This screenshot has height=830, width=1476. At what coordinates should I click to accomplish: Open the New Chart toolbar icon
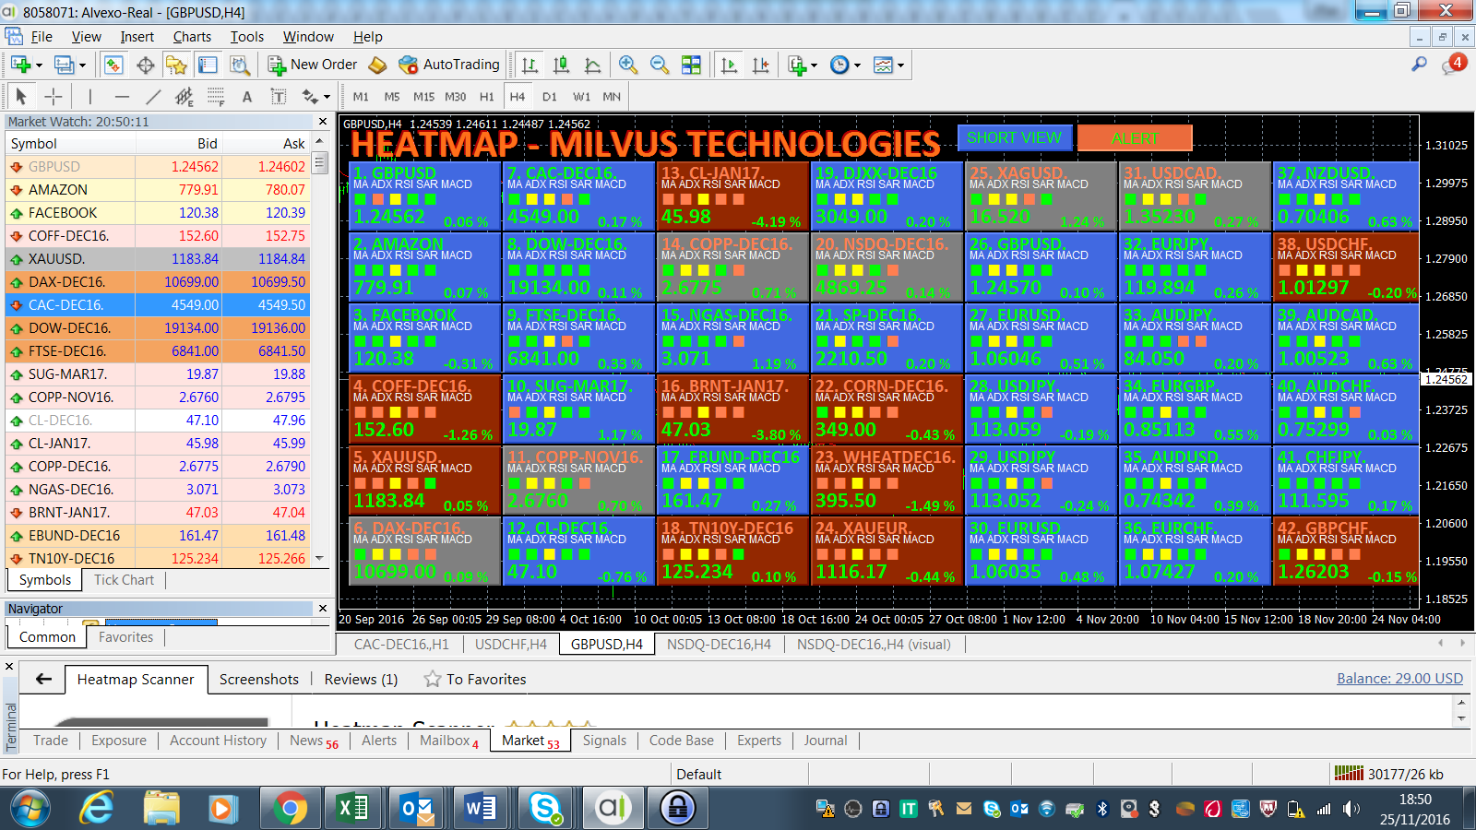pos(20,65)
